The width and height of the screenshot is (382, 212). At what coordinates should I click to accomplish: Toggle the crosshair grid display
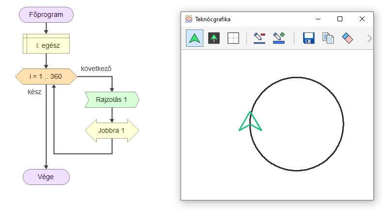click(x=233, y=38)
